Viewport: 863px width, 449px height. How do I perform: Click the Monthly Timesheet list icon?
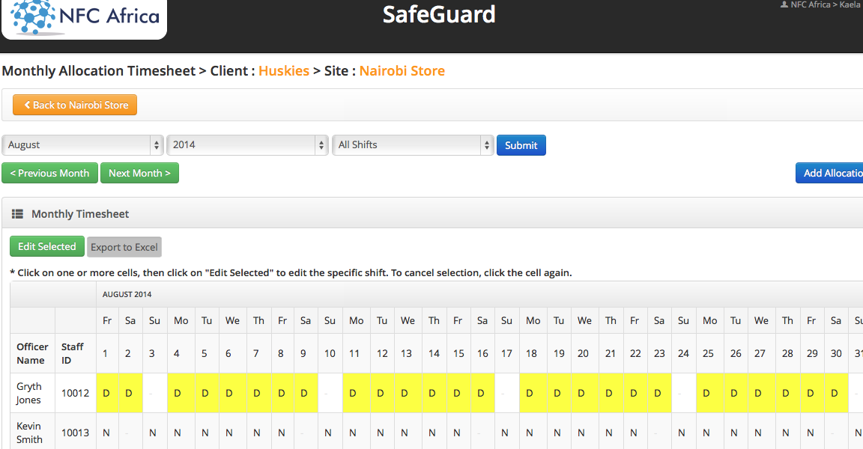coord(17,214)
